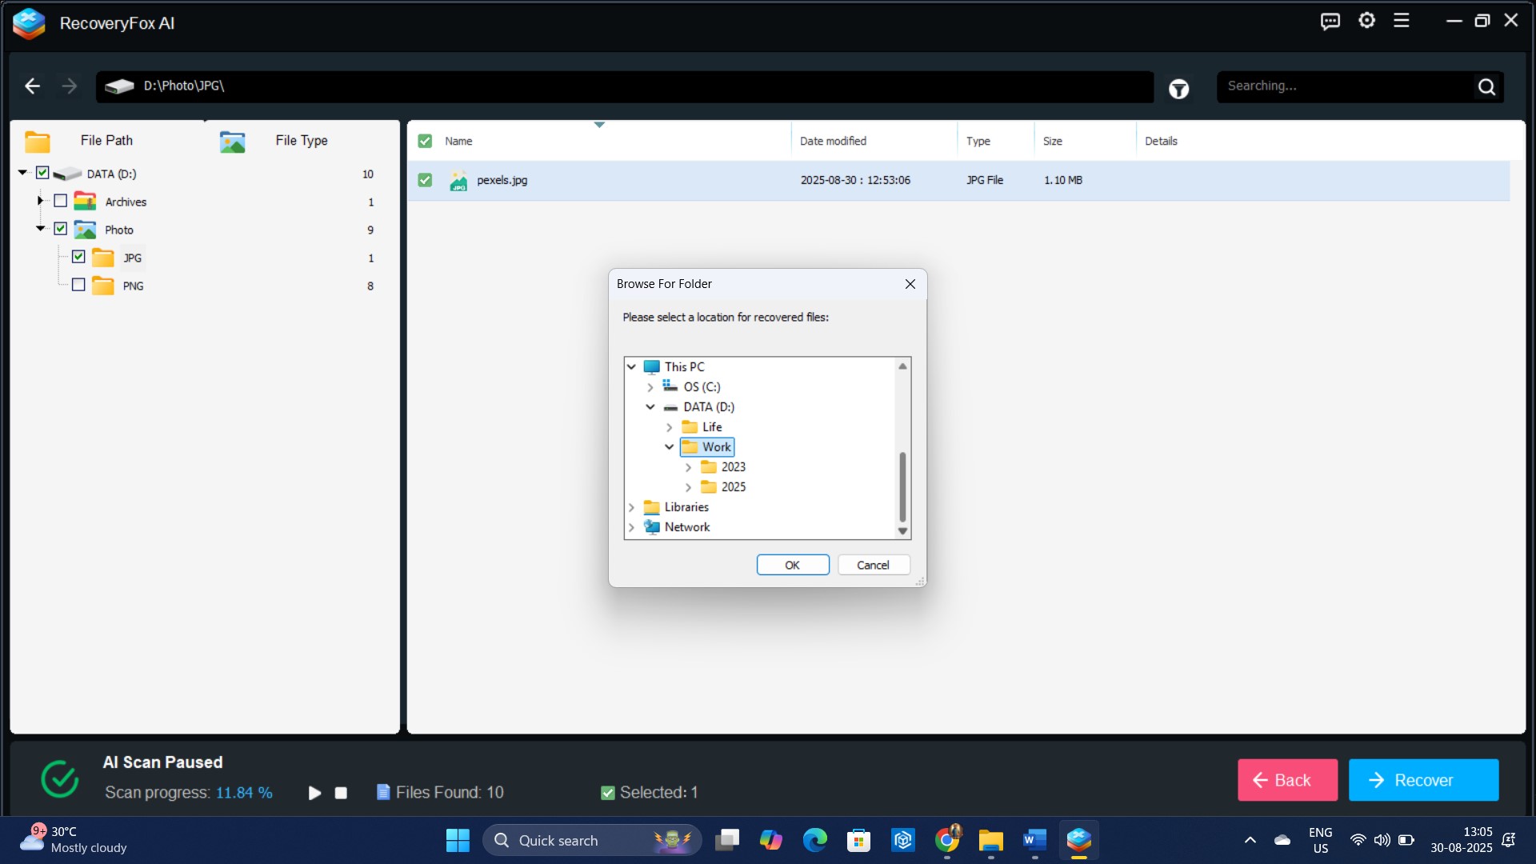The width and height of the screenshot is (1536, 864).
Task: Resume the scan with the play button
Action: point(315,793)
